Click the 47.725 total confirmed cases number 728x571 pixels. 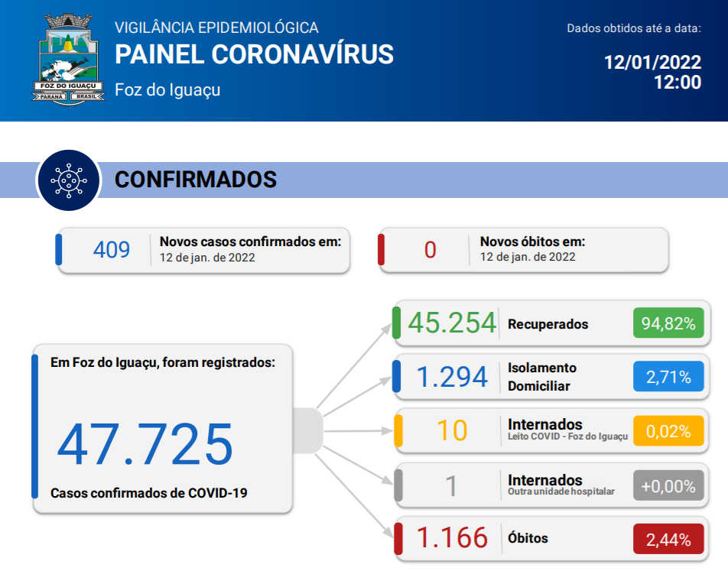coord(145,444)
